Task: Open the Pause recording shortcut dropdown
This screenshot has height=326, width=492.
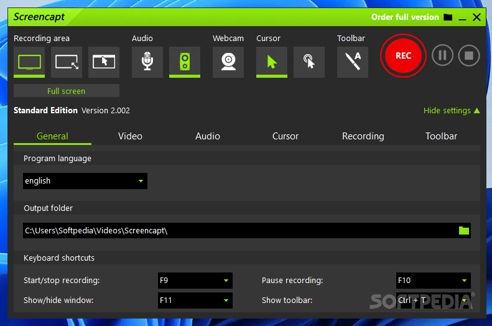Action: point(434,281)
